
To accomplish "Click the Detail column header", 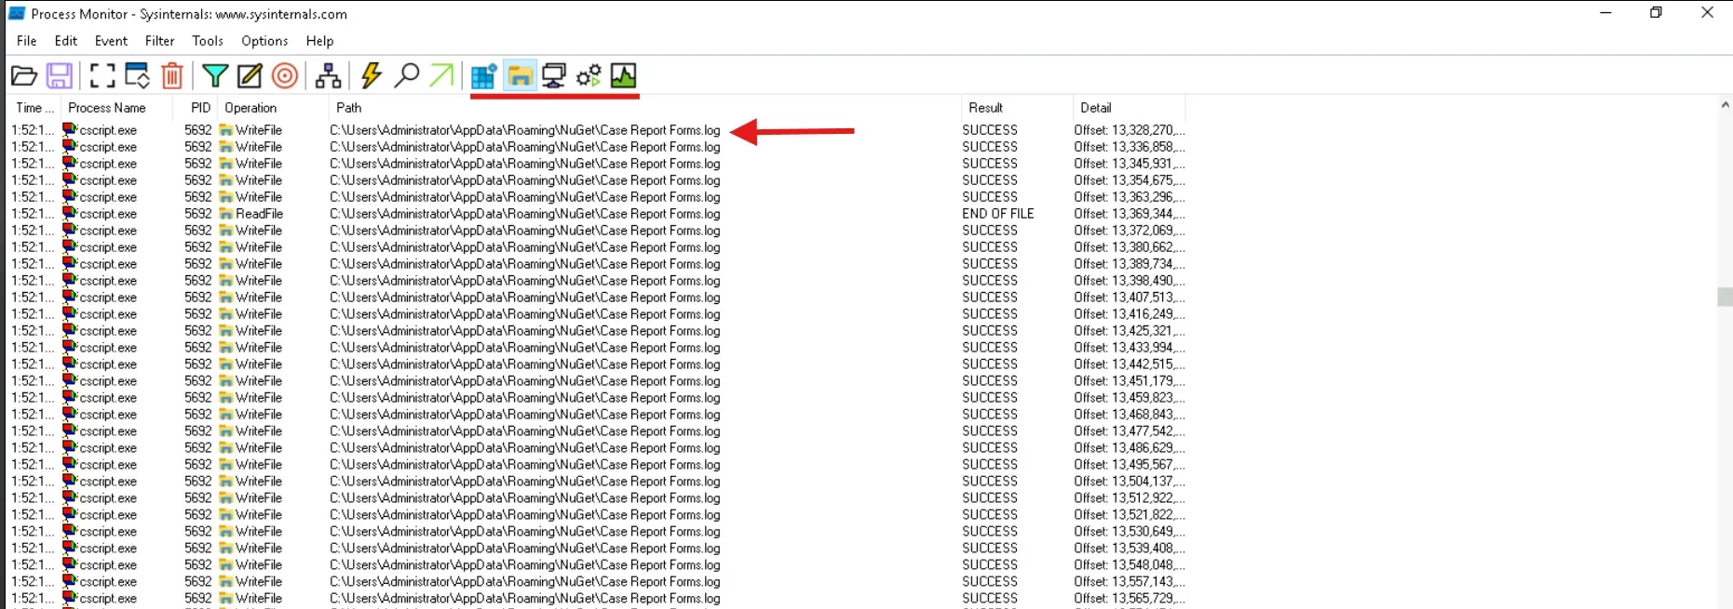I will [x=1129, y=108].
